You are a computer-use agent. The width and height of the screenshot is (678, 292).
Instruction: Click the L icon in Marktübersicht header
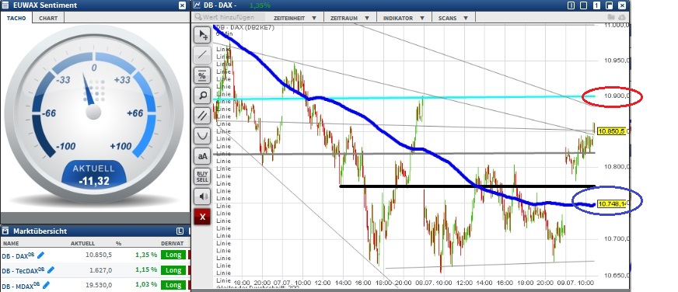pos(180,231)
